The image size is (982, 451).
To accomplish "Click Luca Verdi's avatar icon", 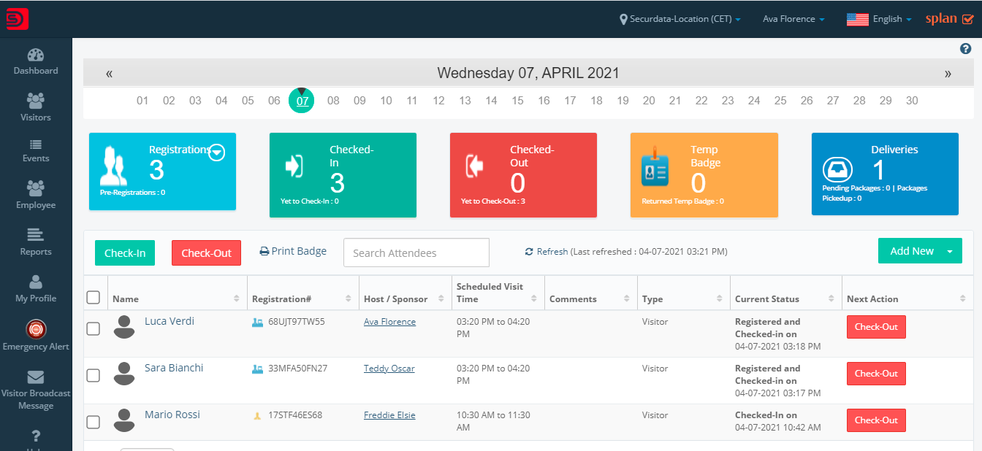I will coord(124,327).
